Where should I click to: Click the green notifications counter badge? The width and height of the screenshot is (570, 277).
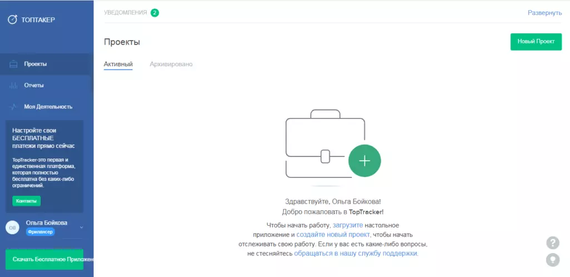155,13
